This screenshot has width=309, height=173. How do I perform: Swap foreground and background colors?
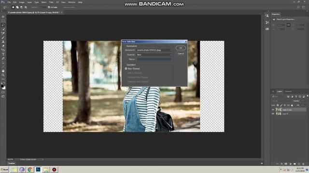click(x=4, y=83)
